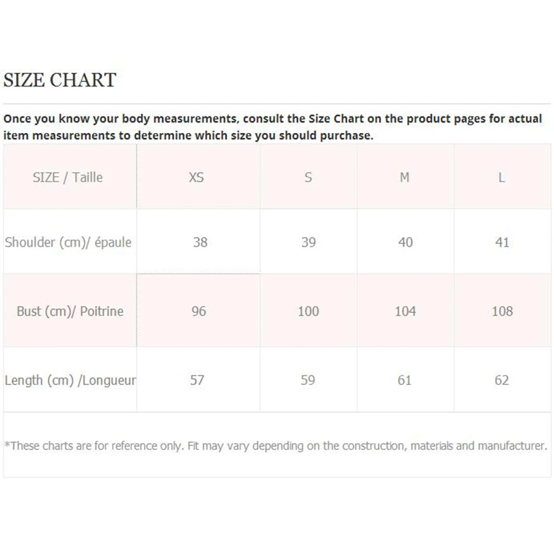Select the Bust (cm)/ Poitrine row label
This screenshot has height=554, width=554.
(70, 311)
